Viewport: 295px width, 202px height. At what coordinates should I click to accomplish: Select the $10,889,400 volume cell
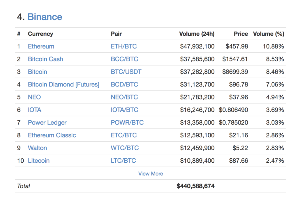pos(197,161)
